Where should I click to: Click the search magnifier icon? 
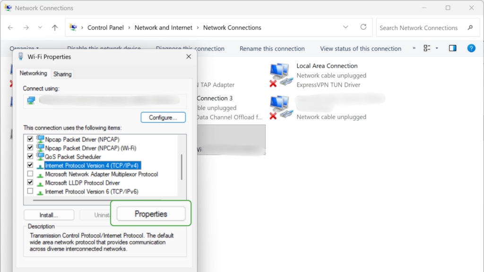click(470, 28)
